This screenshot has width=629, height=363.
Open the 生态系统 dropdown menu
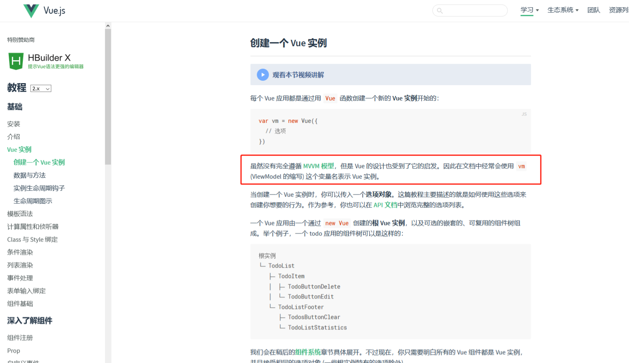(563, 10)
